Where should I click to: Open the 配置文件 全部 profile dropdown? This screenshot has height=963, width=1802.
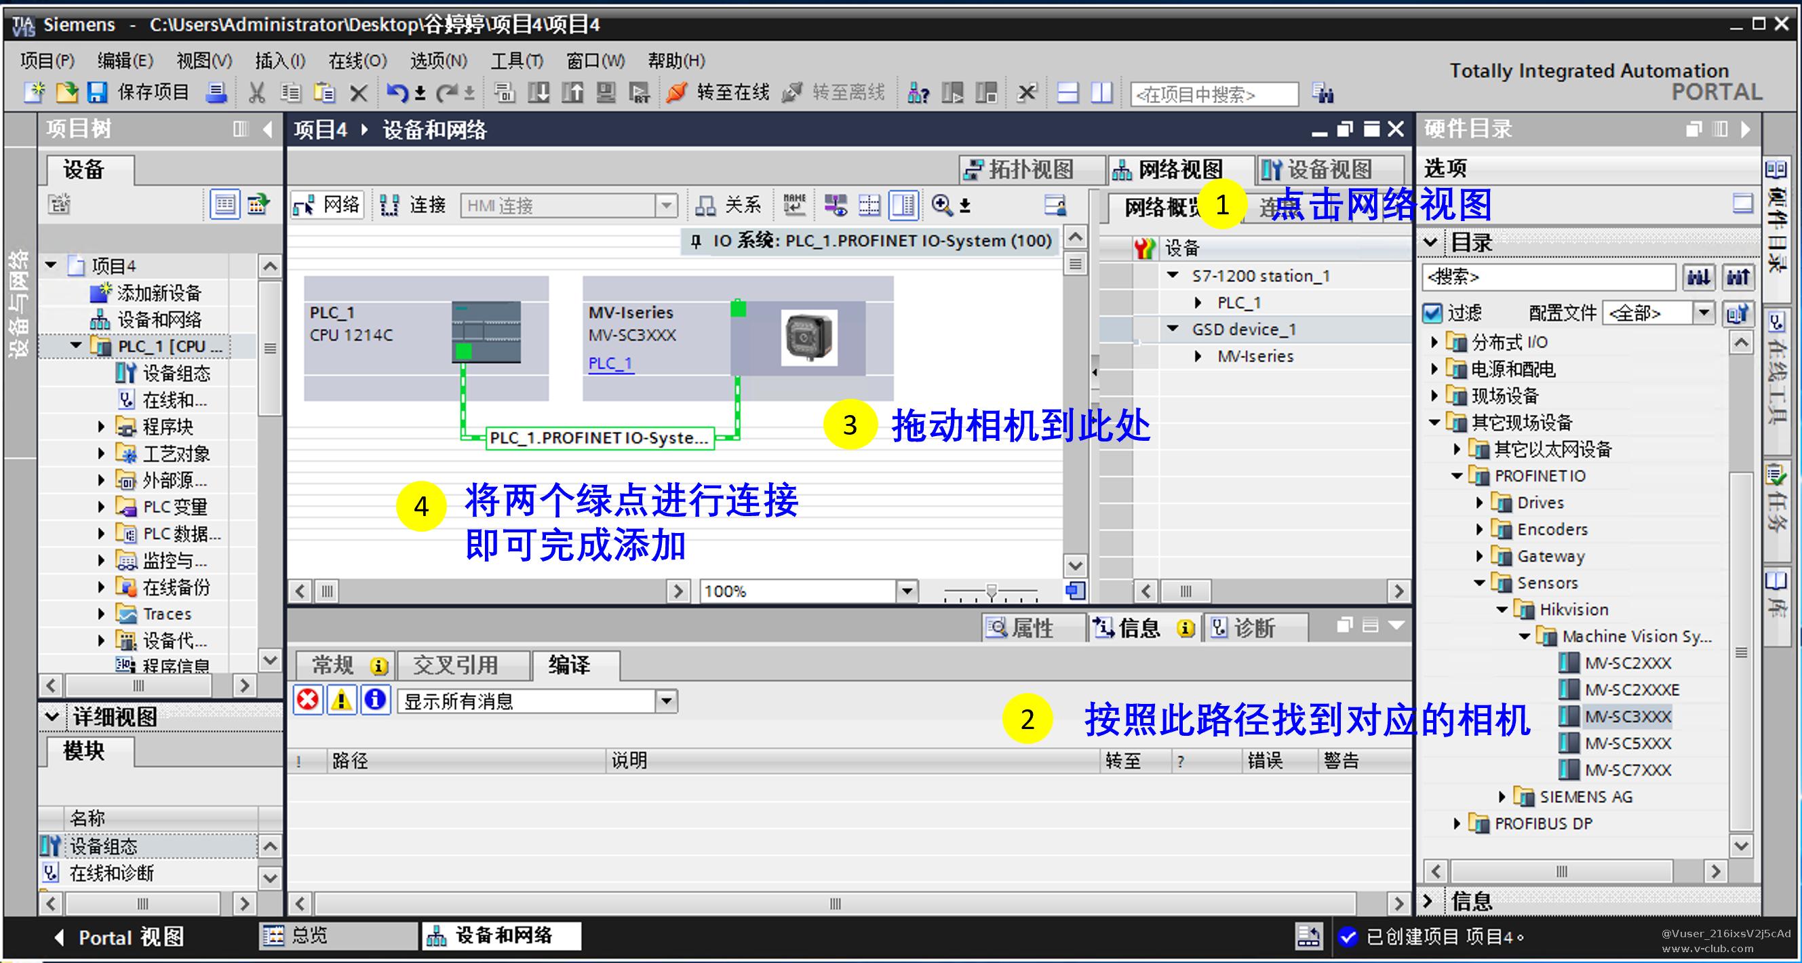[1704, 313]
